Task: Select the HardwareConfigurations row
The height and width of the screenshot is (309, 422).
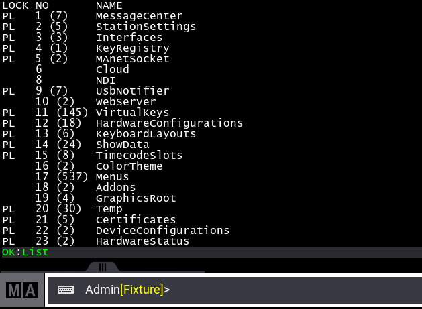Action: click(169, 123)
